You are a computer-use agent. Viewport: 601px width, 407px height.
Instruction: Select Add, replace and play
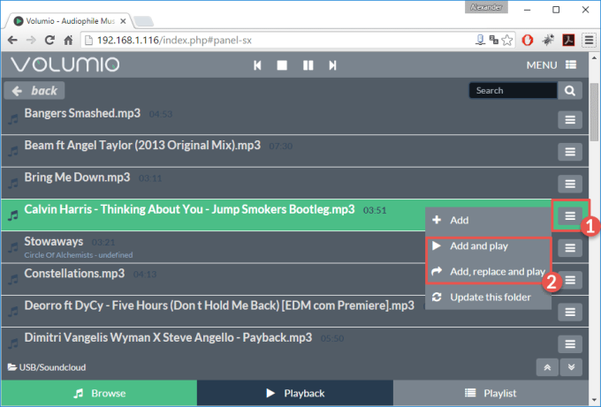pos(488,271)
